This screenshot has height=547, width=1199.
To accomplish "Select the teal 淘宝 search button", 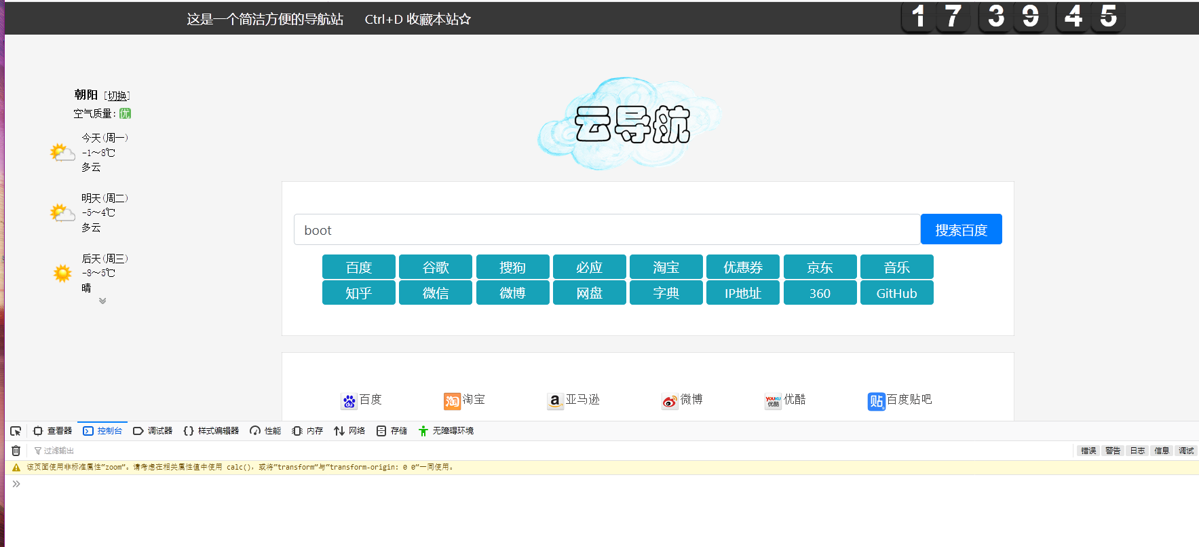I will point(666,267).
